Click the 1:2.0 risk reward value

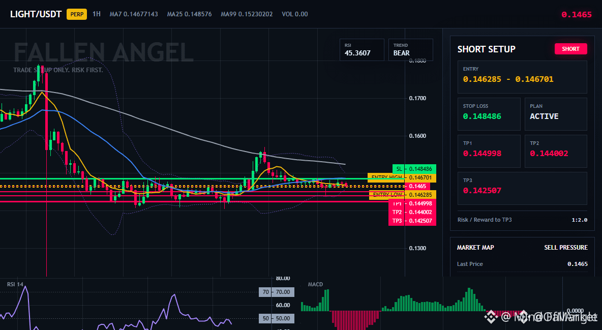pyautogui.click(x=579, y=220)
